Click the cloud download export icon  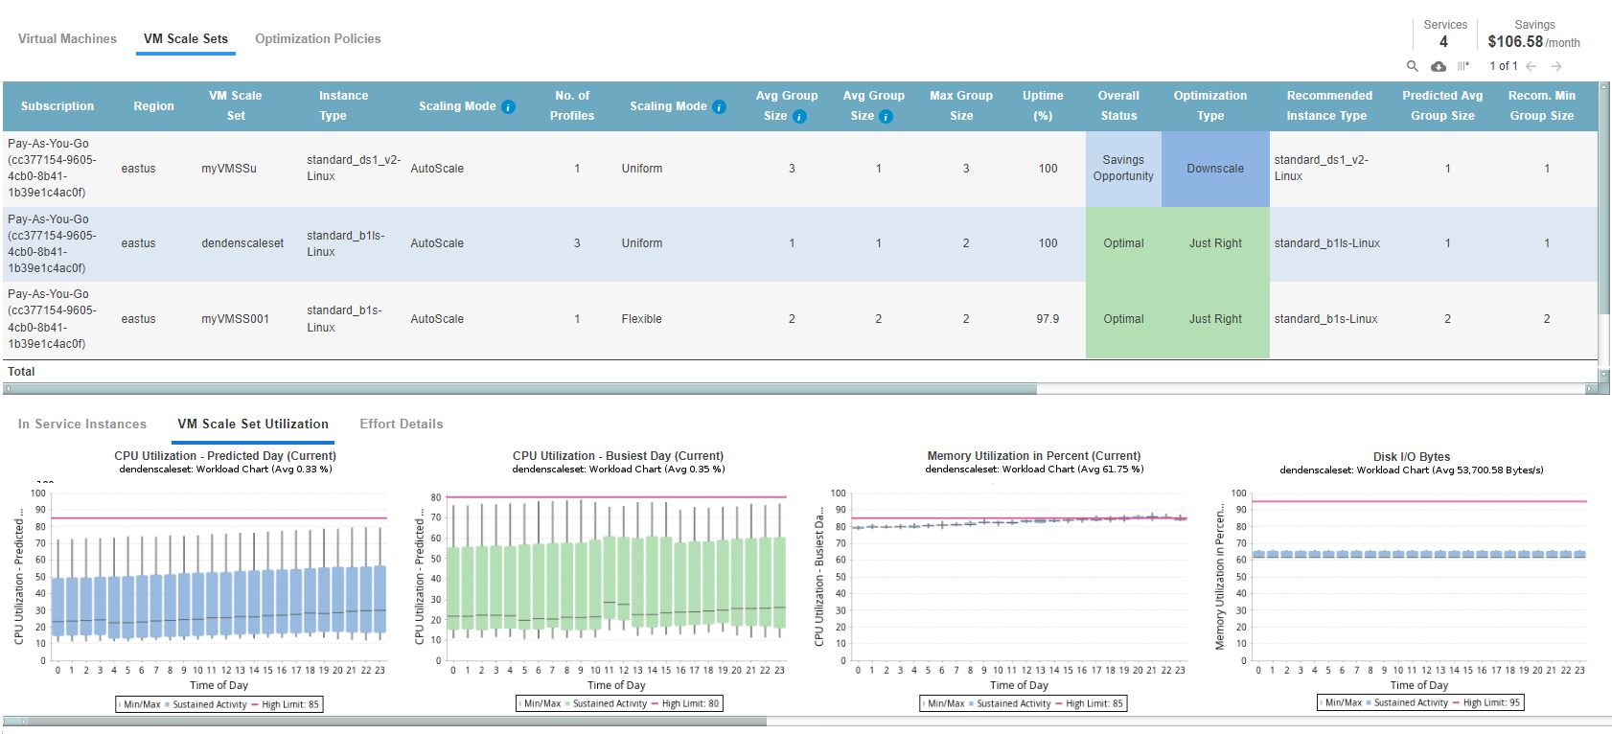tap(1439, 66)
